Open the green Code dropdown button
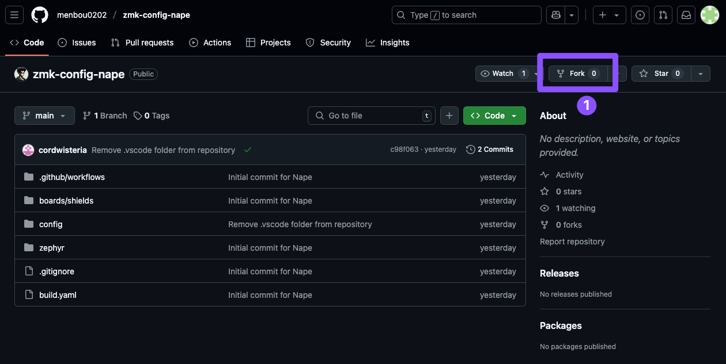 [x=494, y=116]
